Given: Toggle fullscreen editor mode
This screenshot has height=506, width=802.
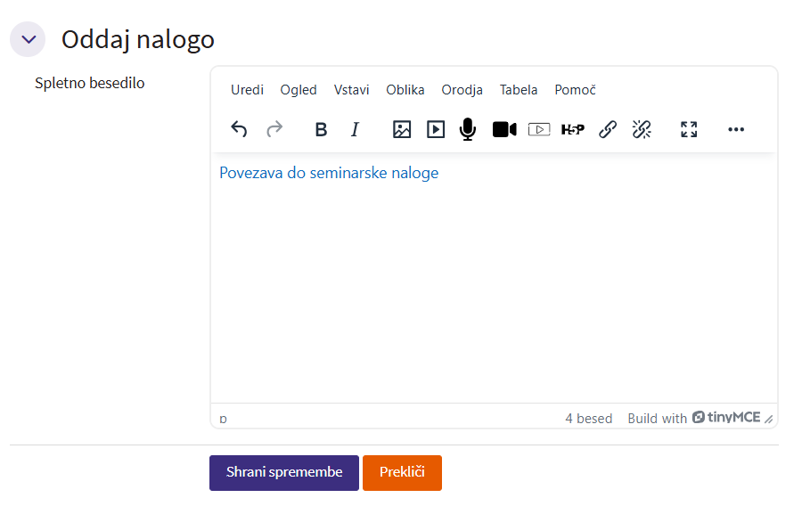Looking at the screenshot, I should pos(689,129).
